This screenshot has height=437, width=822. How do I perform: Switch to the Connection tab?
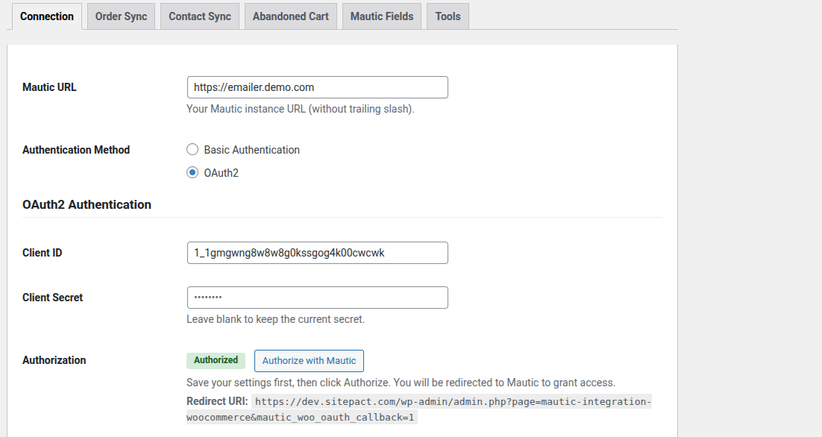point(47,16)
